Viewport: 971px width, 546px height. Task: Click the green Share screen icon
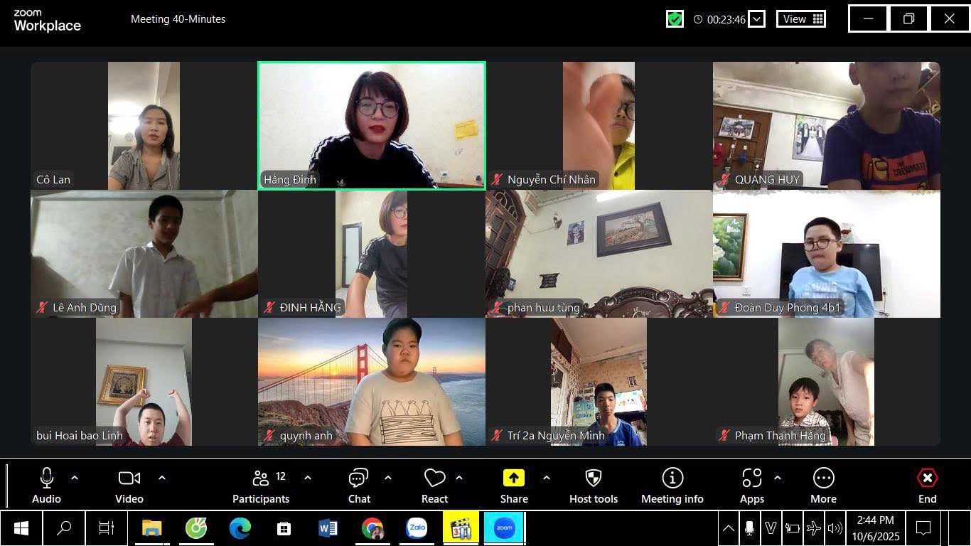point(513,478)
